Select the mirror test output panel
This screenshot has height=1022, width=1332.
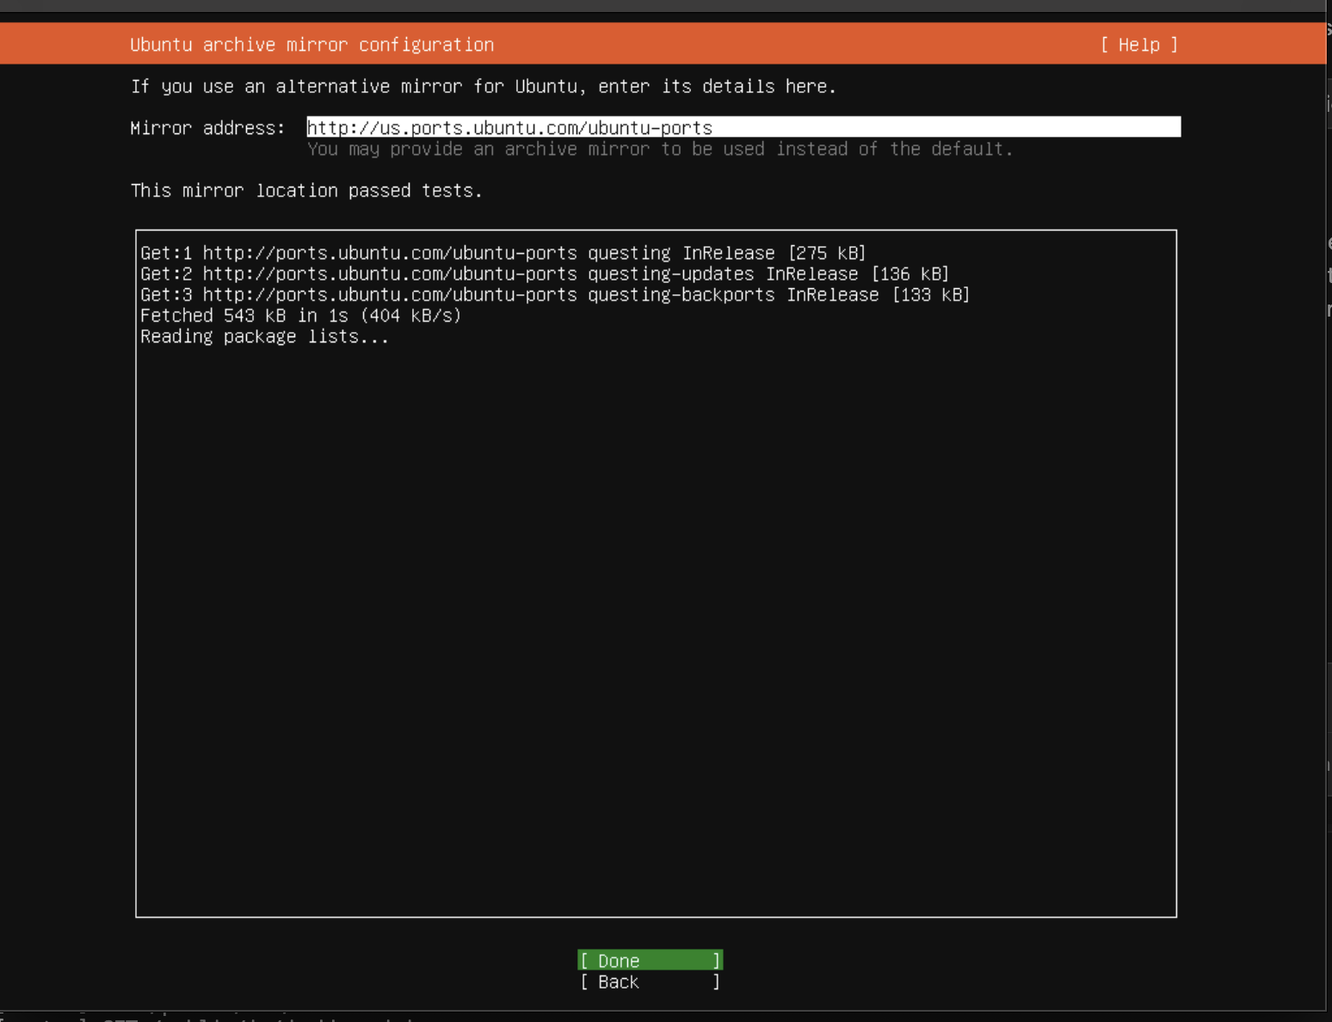click(x=656, y=572)
